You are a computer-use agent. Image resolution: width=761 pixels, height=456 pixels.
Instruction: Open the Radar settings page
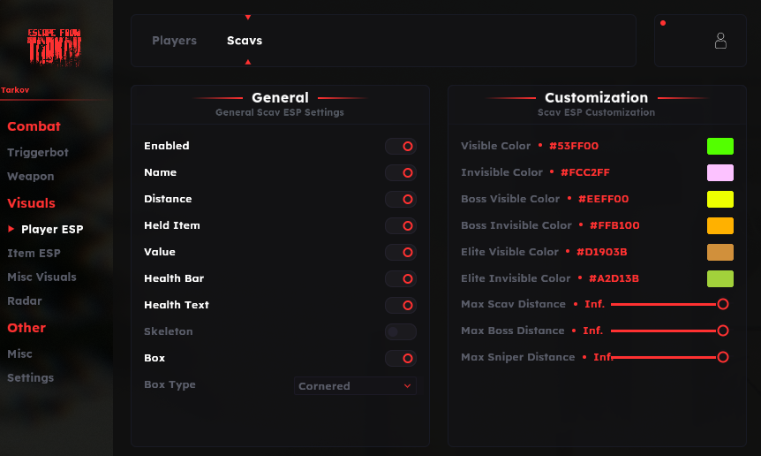[25, 301]
